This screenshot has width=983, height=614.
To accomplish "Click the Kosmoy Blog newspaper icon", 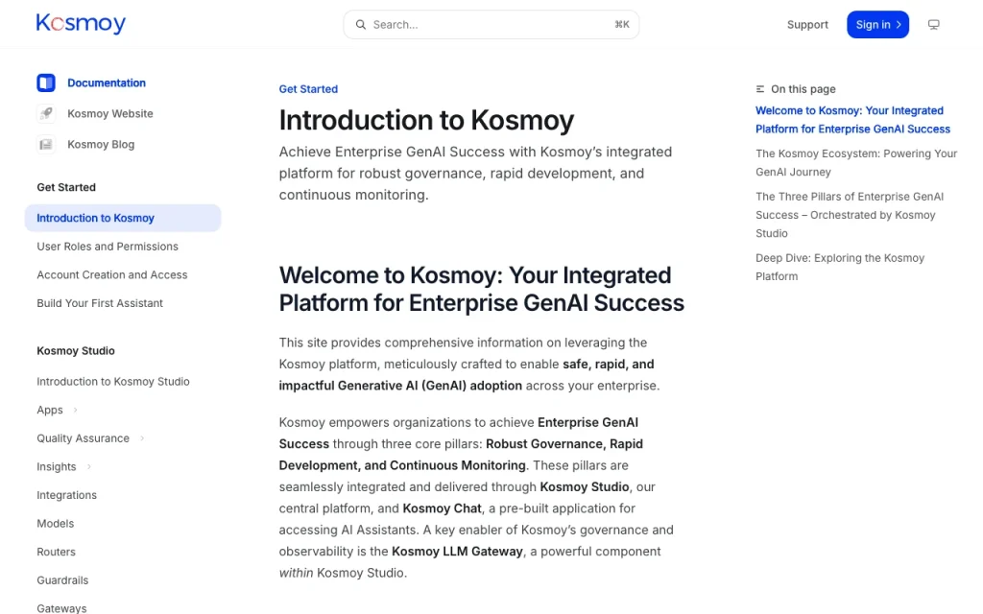I will (x=46, y=144).
